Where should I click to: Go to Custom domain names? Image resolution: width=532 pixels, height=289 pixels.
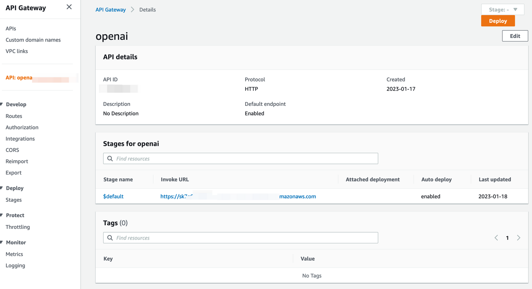click(x=33, y=40)
